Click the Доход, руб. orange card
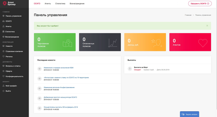 pos(145,42)
